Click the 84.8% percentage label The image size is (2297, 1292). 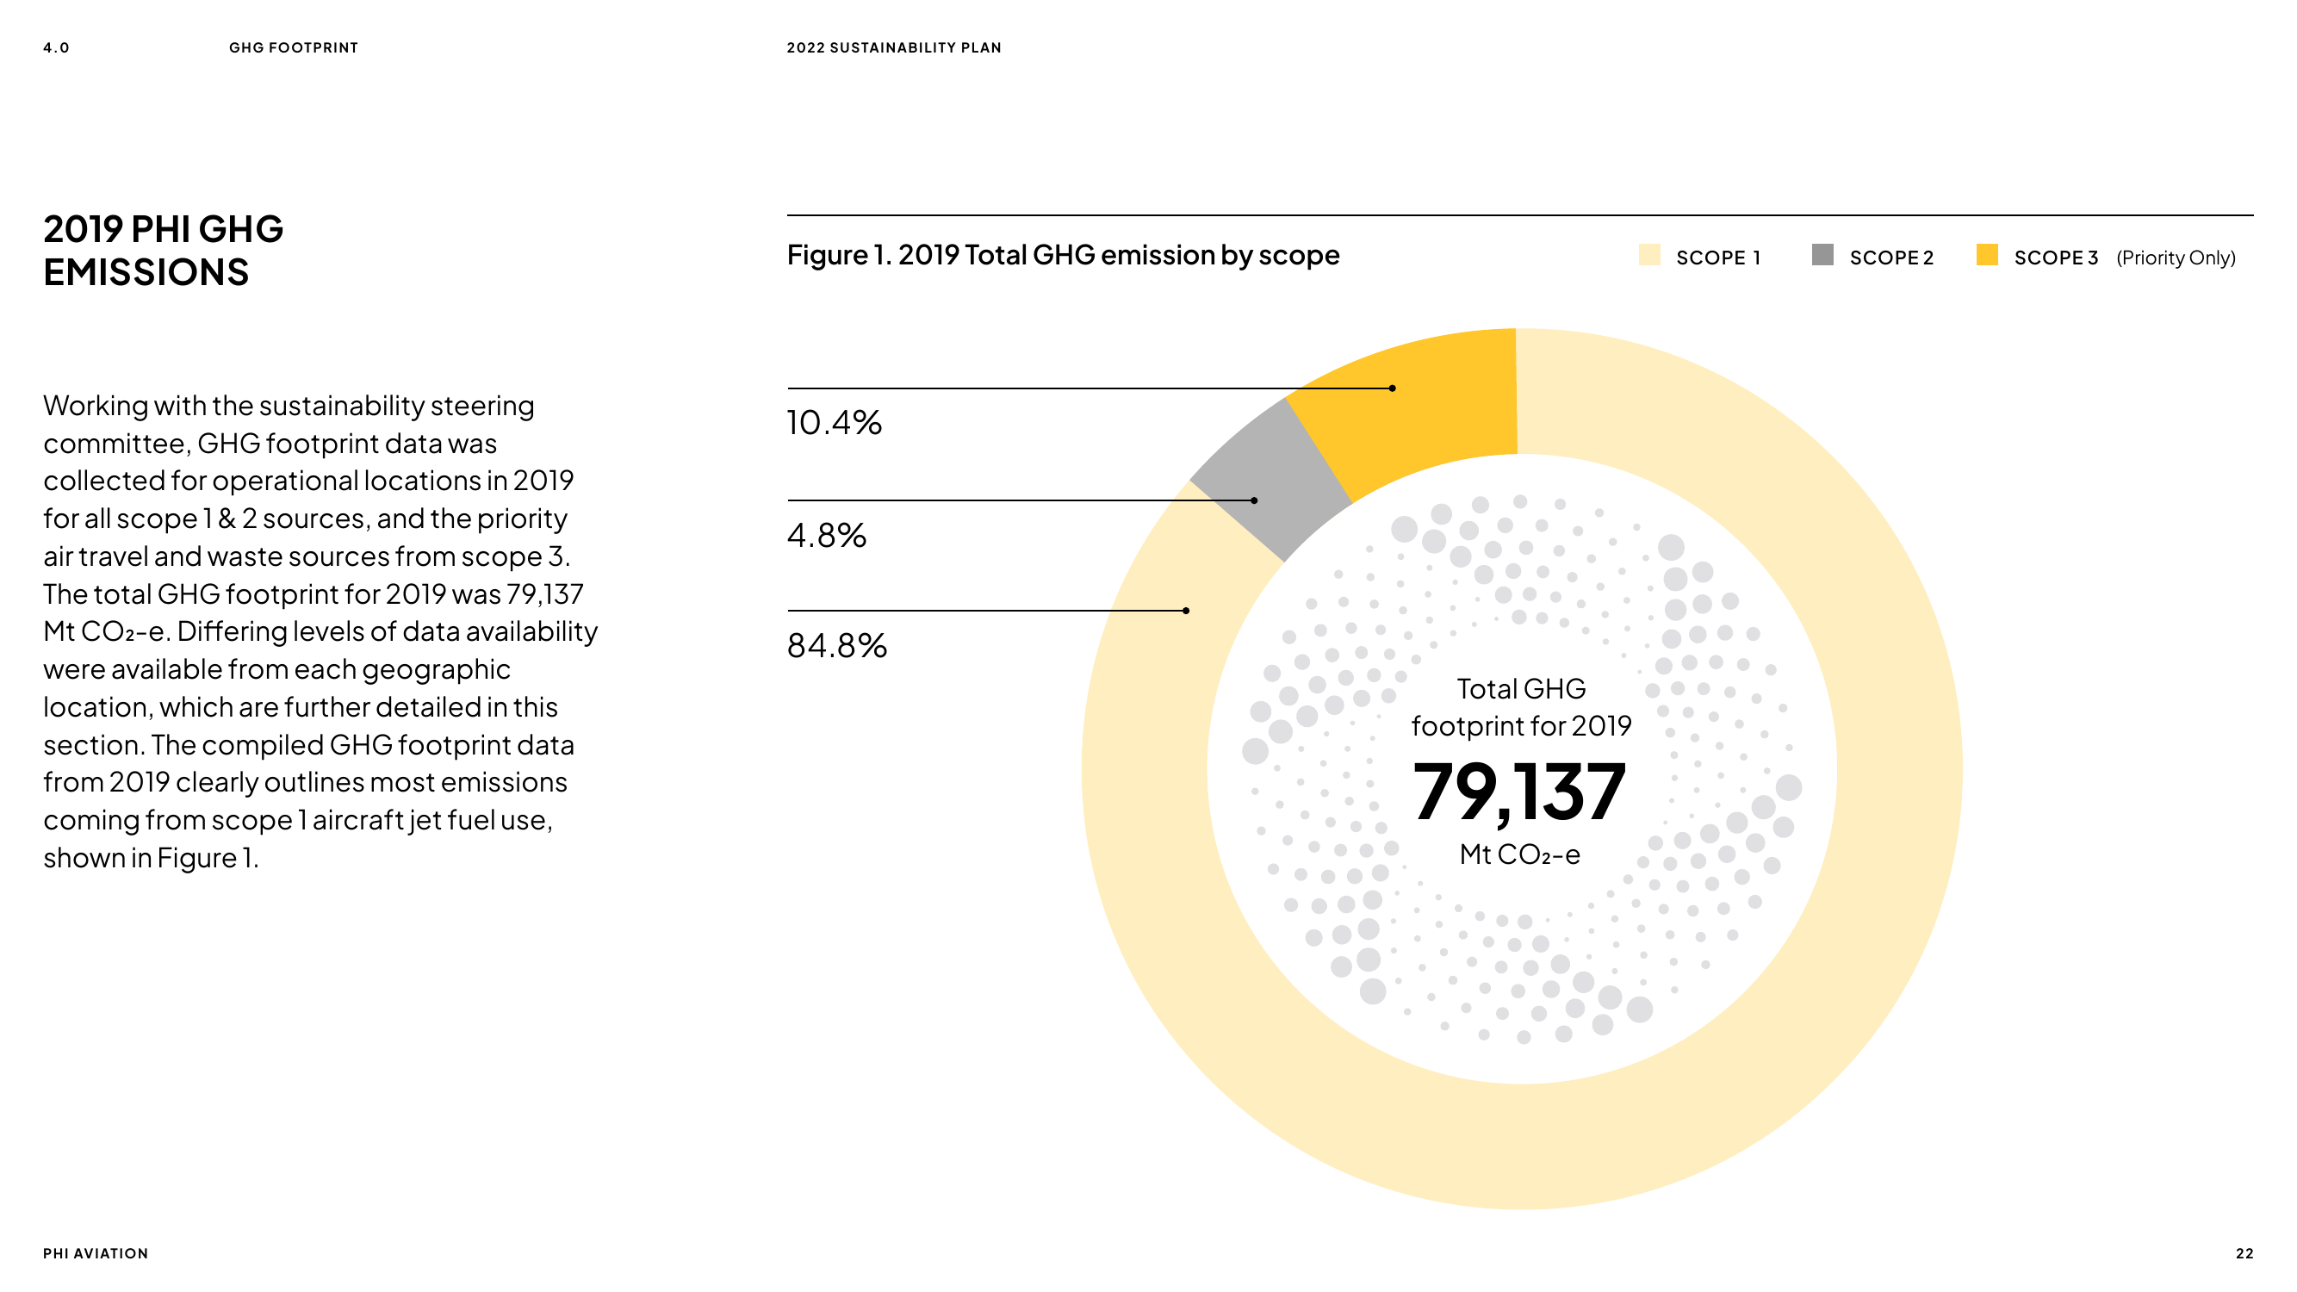pyautogui.click(x=837, y=645)
